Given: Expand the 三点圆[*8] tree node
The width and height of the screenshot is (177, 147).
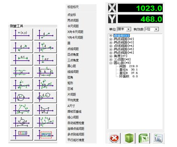Looking at the screenshot, I should (111, 59).
